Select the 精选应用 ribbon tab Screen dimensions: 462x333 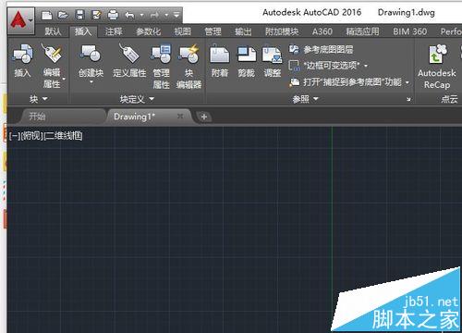[362, 31]
